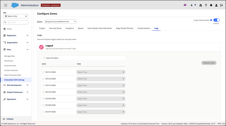Open the Select a Site dropdown
226x126 pixels.
click(x=16, y=16)
